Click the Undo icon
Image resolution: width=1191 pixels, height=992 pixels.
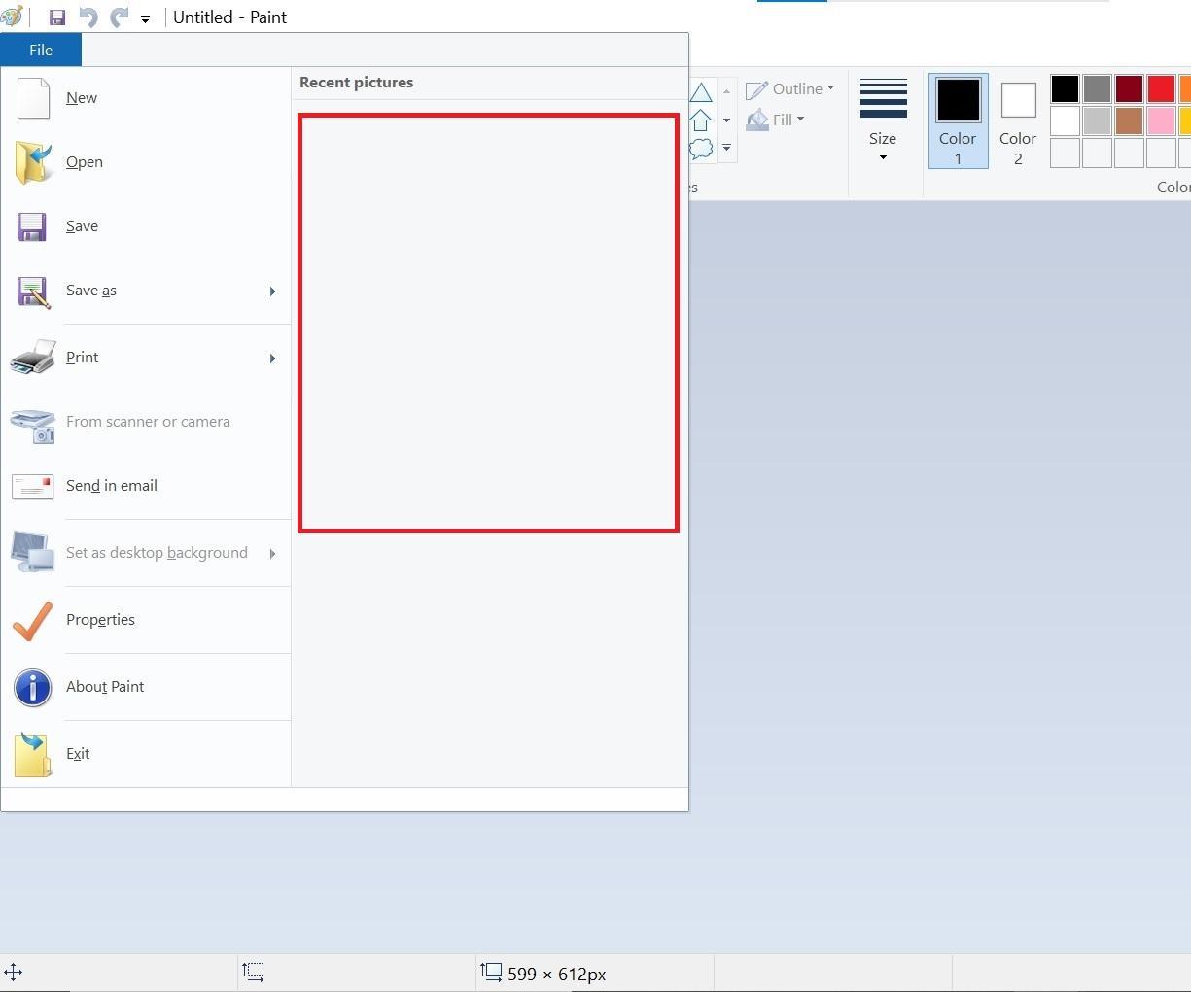click(88, 17)
